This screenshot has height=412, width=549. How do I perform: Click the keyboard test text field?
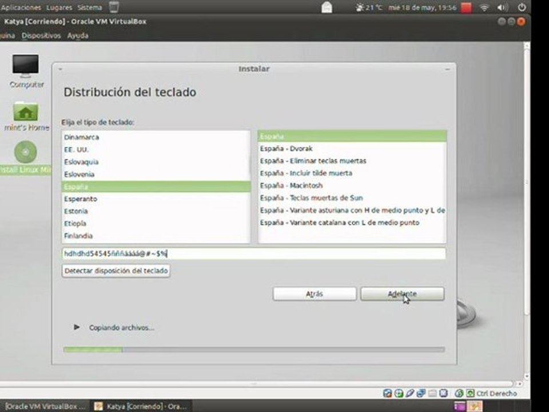tap(254, 253)
